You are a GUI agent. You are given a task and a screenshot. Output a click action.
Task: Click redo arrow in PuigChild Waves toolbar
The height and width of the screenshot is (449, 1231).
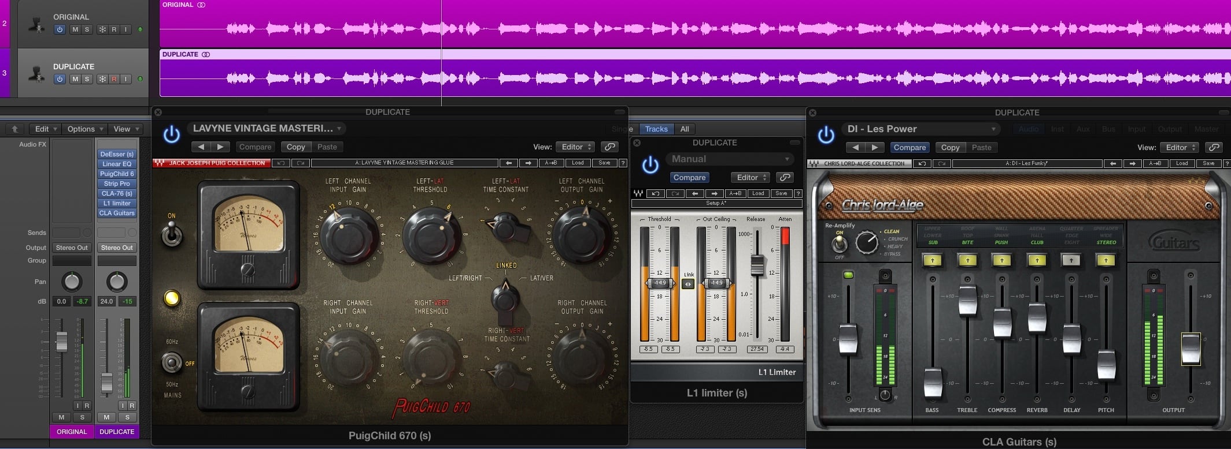click(x=300, y=163)
